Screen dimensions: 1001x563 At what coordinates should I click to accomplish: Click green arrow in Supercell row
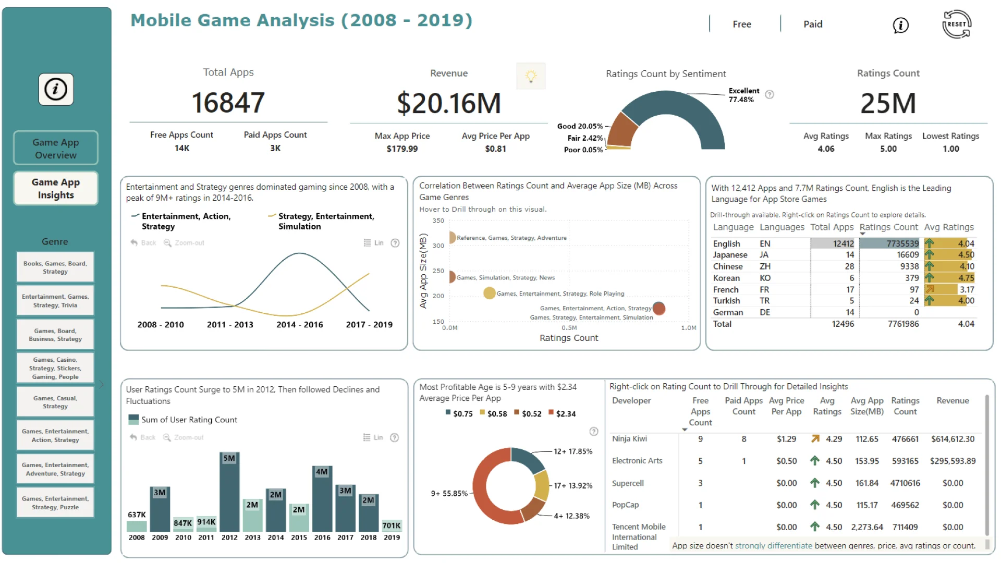815,483
